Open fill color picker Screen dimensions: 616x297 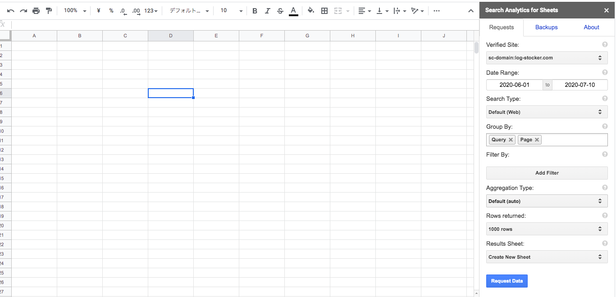click(311, 11)
